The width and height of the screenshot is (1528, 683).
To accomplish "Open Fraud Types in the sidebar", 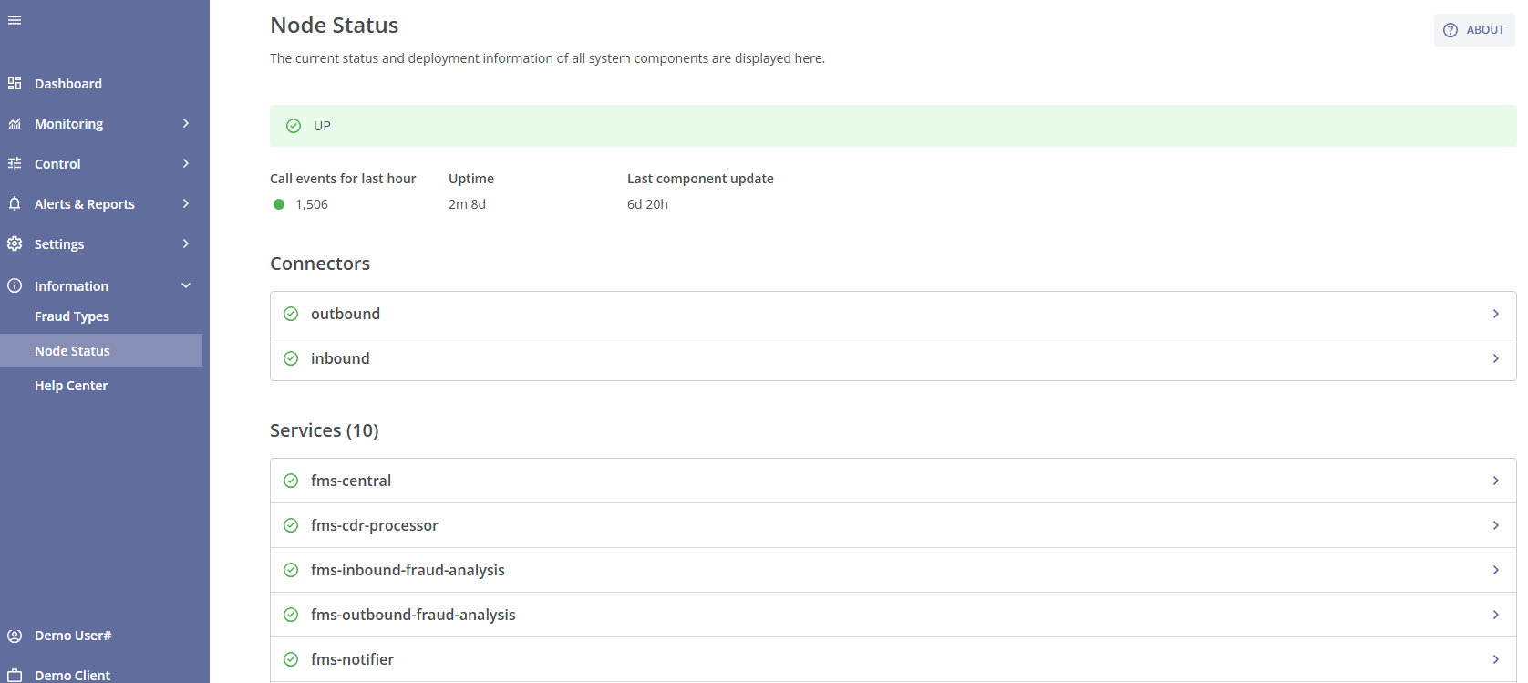I will 72,316.
